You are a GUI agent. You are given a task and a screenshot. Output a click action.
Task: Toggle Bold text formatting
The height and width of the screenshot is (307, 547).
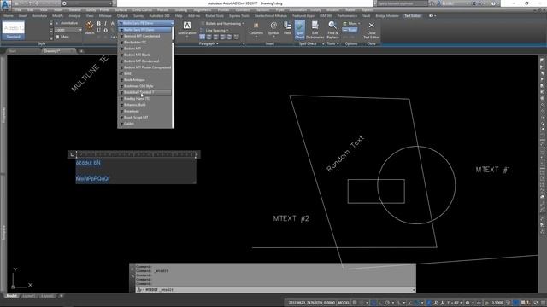click(99, 23)
